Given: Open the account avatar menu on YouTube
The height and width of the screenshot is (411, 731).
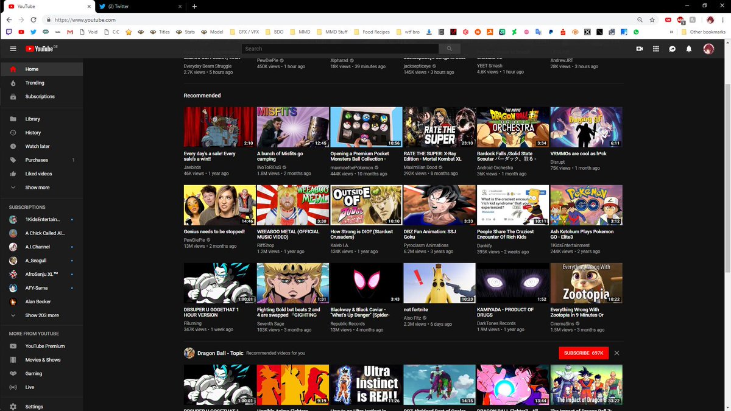Looking at the screenshot, I should click(x=708, y=49).
